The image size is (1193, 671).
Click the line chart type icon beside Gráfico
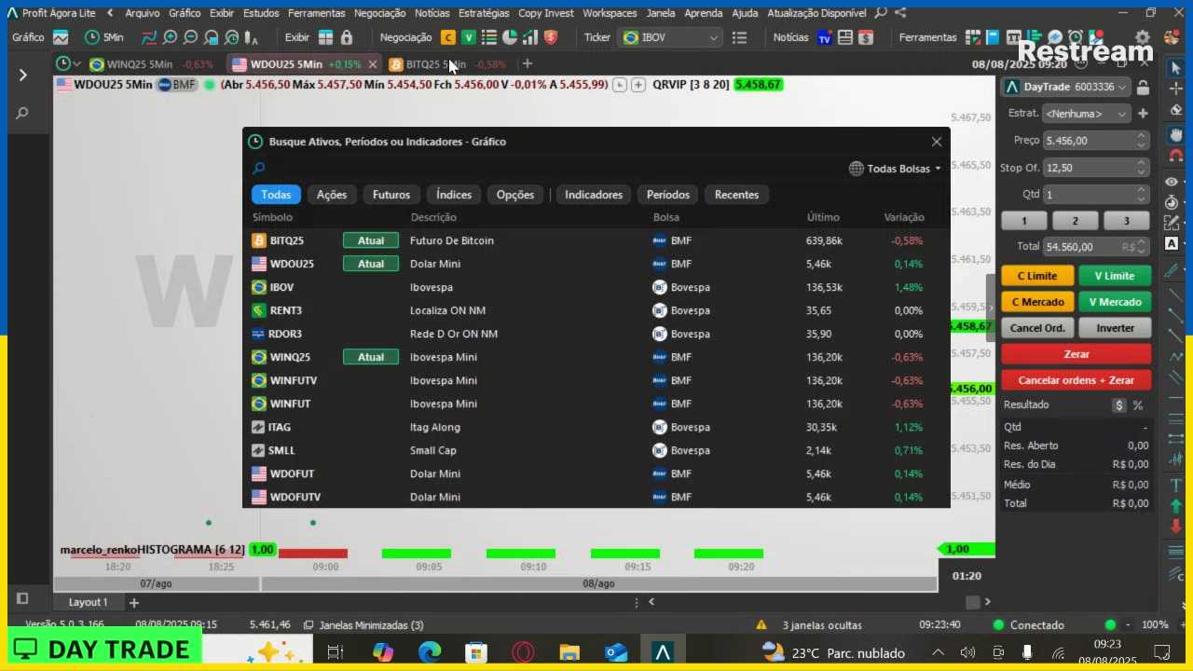[x=61, y=37]
